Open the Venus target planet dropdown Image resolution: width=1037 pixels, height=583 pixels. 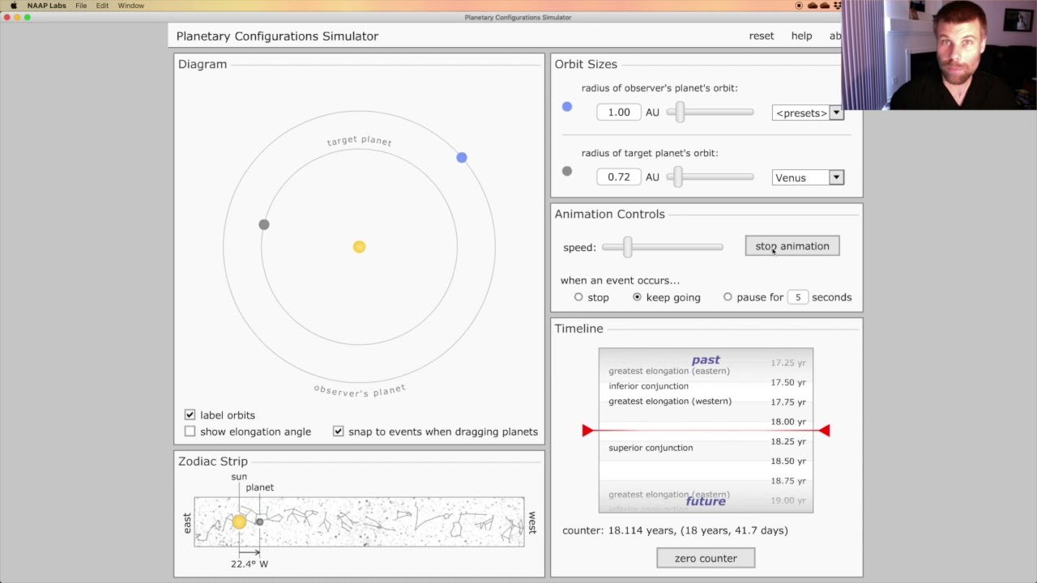808,177
